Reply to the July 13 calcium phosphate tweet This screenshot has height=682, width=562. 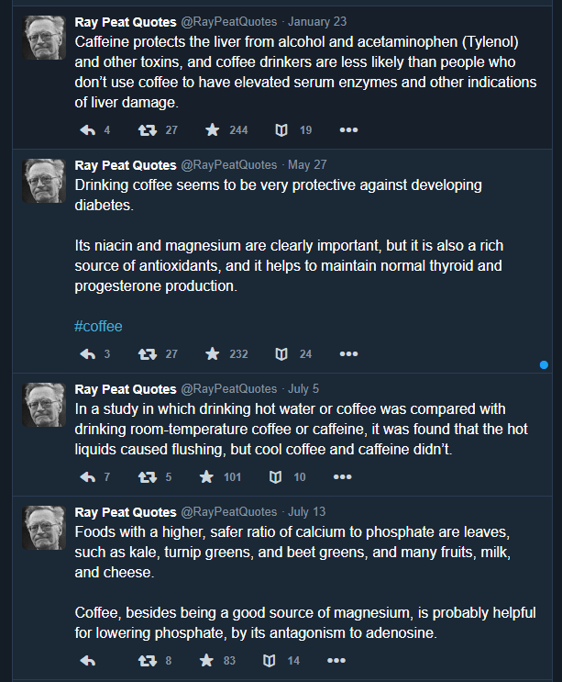pos(89,660)
